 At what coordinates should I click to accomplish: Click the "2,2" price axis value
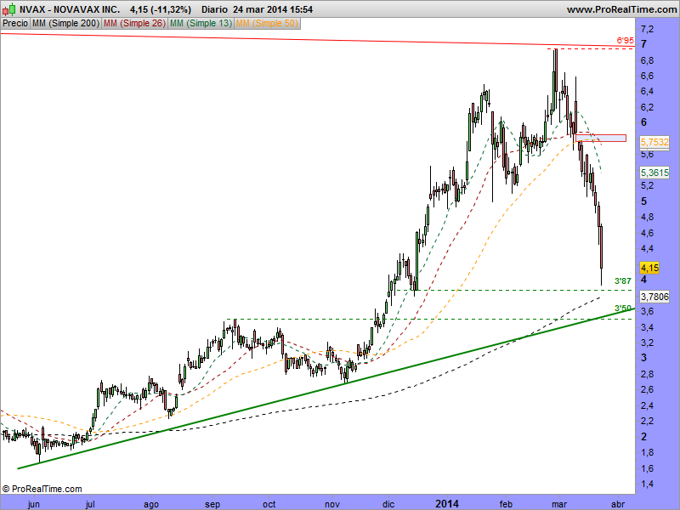(x=648, y=421)
